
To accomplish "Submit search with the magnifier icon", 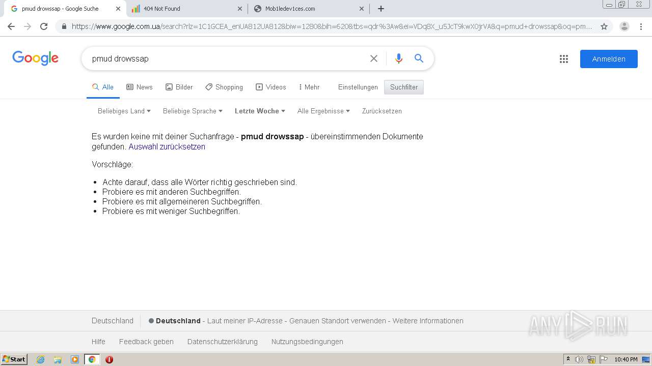I will click(x=419, y=58).
